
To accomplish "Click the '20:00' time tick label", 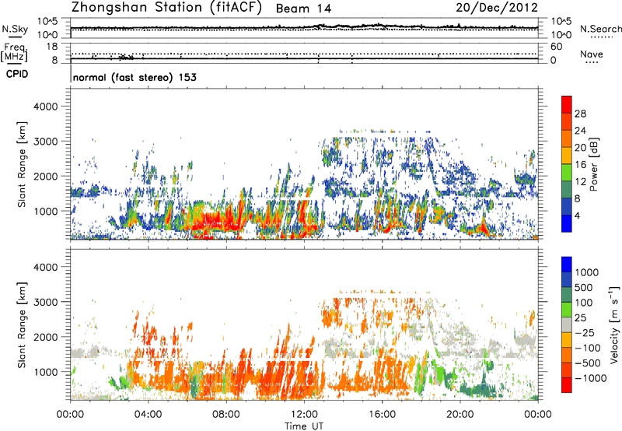I will tap(460, 415).
